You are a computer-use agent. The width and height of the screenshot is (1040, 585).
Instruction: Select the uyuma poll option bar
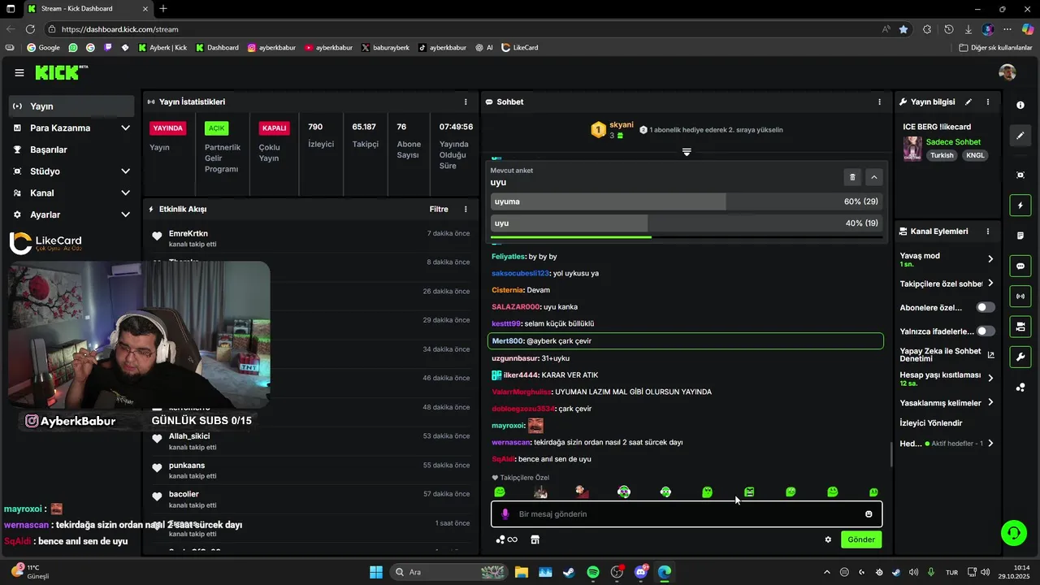pyautogui.click(x=686, y=201)
